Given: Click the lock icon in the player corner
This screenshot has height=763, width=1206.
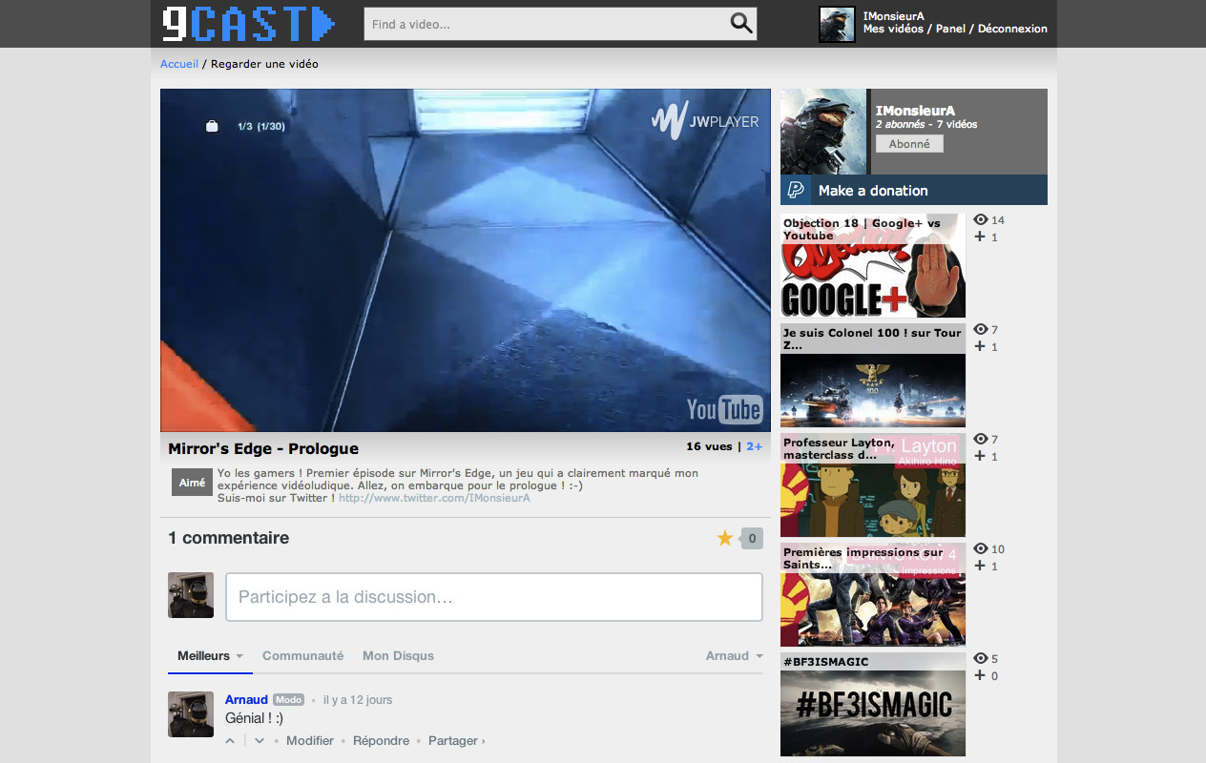Looking at the screenshot, I should click(212, 125).
